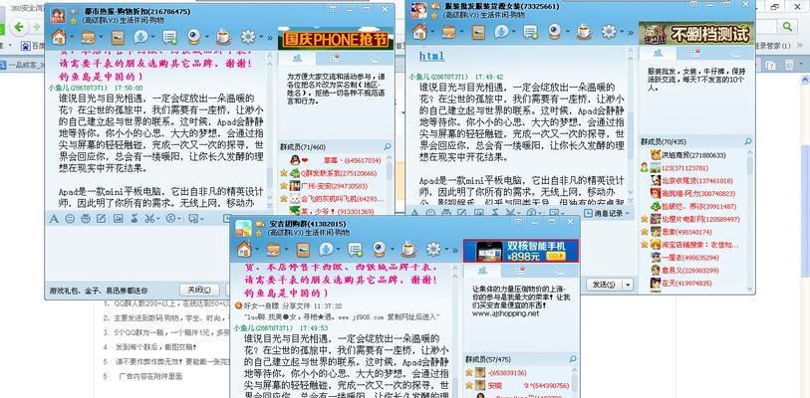Image resolution: width=810 pixels, height=398 pixels.
Task: Click the scissors screenshot tool in 都市热报 toolbar
Action: (x=148, y=218)
